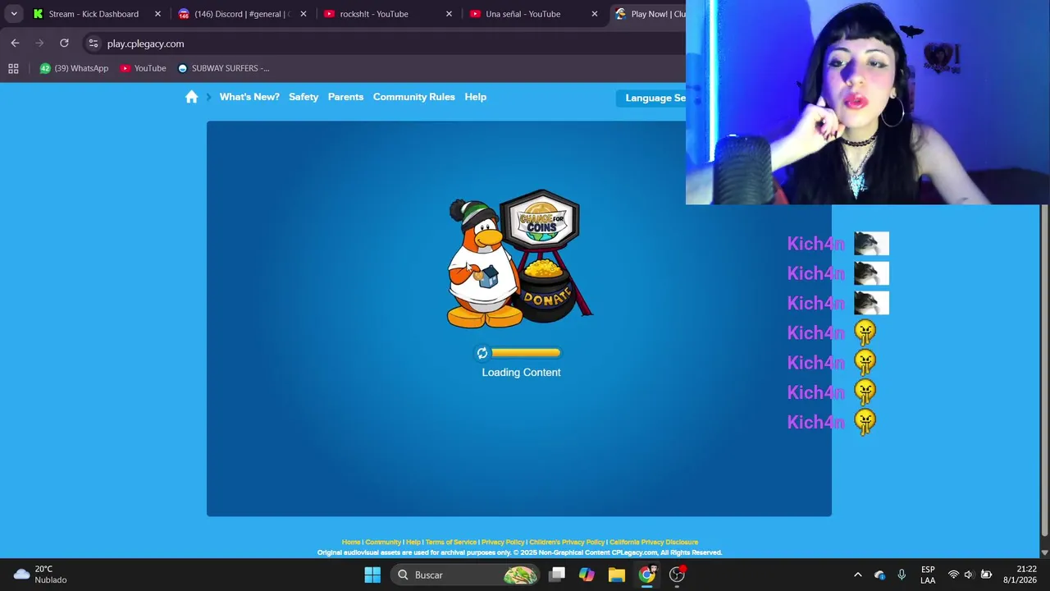Switch to rocksh!t - YouTube tab
1050x591 pixels.
[387, 14]
